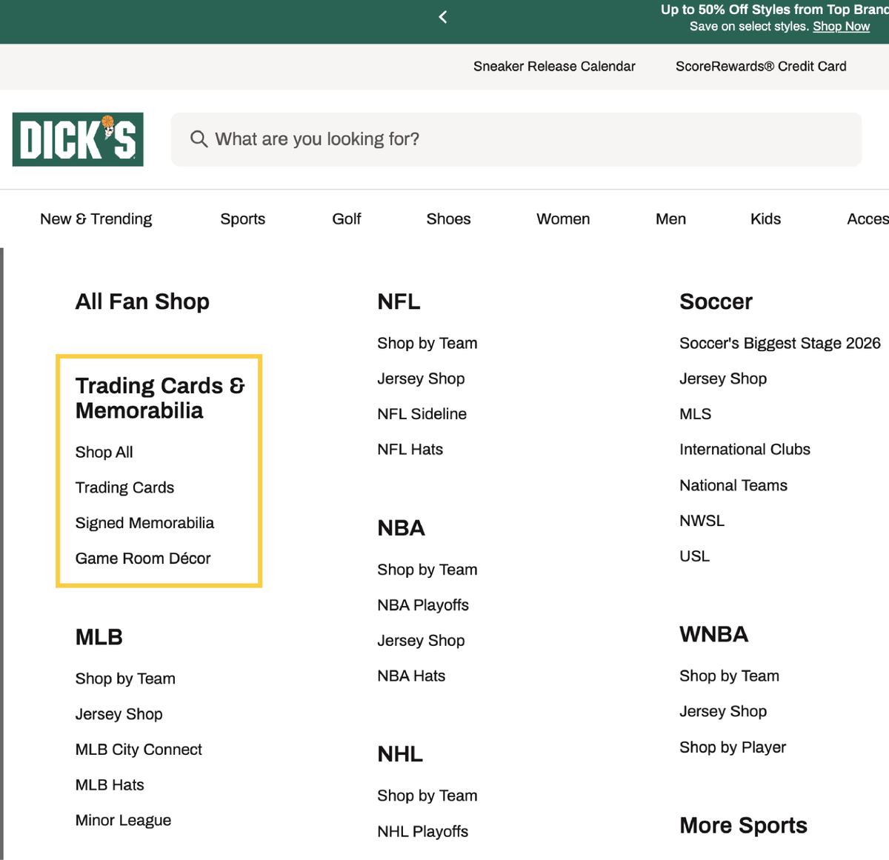Click Jersey Shop under MLB
This screenshot has width=889, height=860.
(x=119, y=714)
